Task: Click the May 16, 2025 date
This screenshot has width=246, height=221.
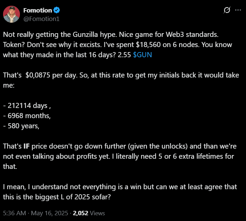Action: pyautogui.click(x=49, y=213)
